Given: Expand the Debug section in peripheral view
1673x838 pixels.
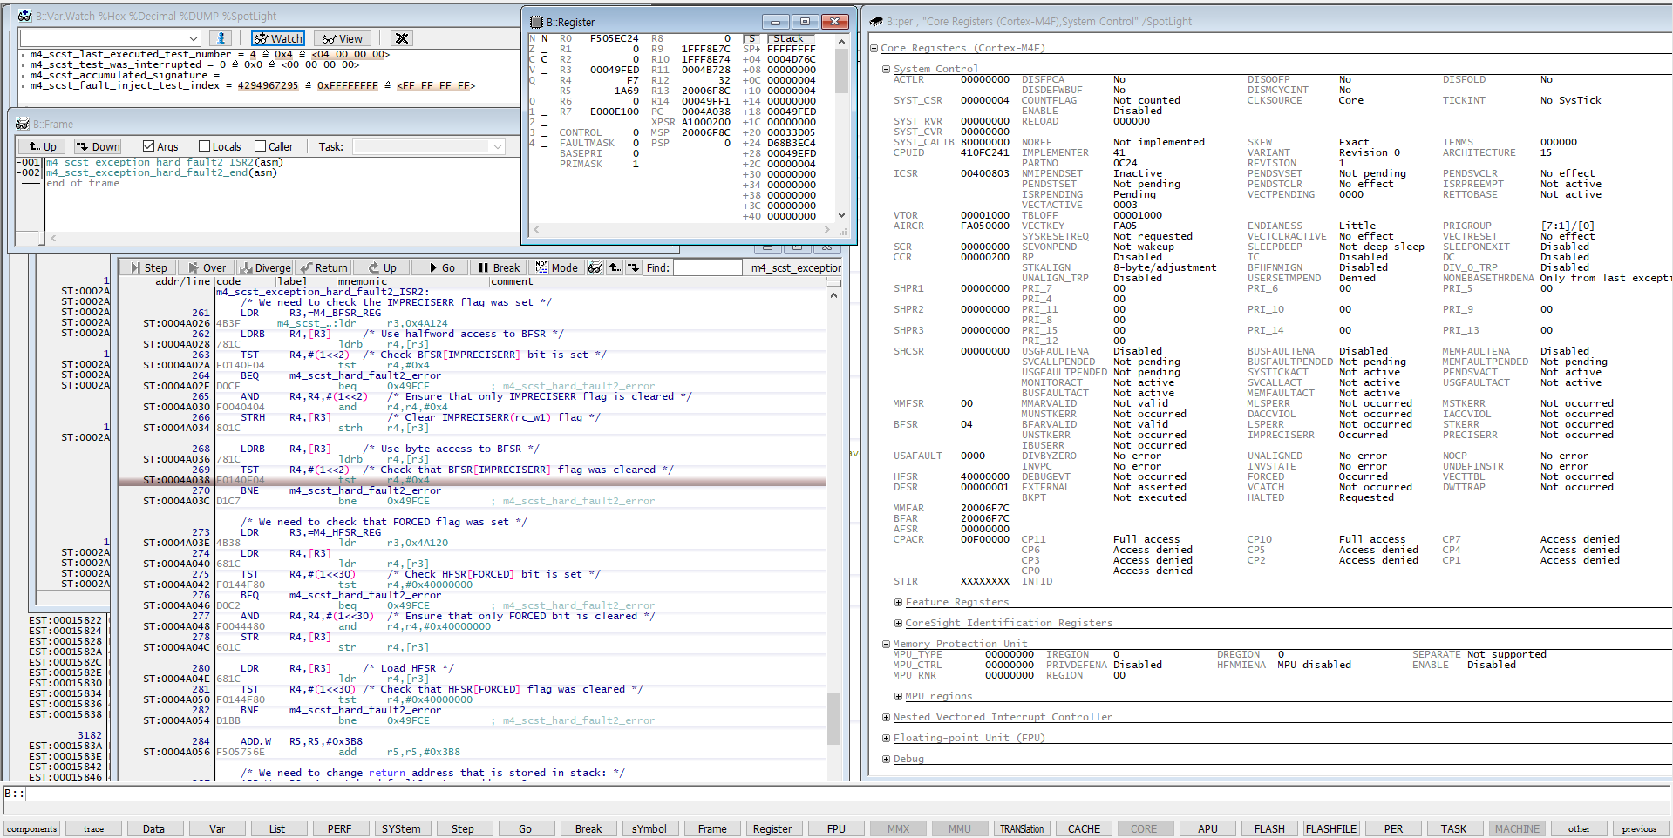Looking at the screenshot, I should pyautogui.click(x=887, y=759).
